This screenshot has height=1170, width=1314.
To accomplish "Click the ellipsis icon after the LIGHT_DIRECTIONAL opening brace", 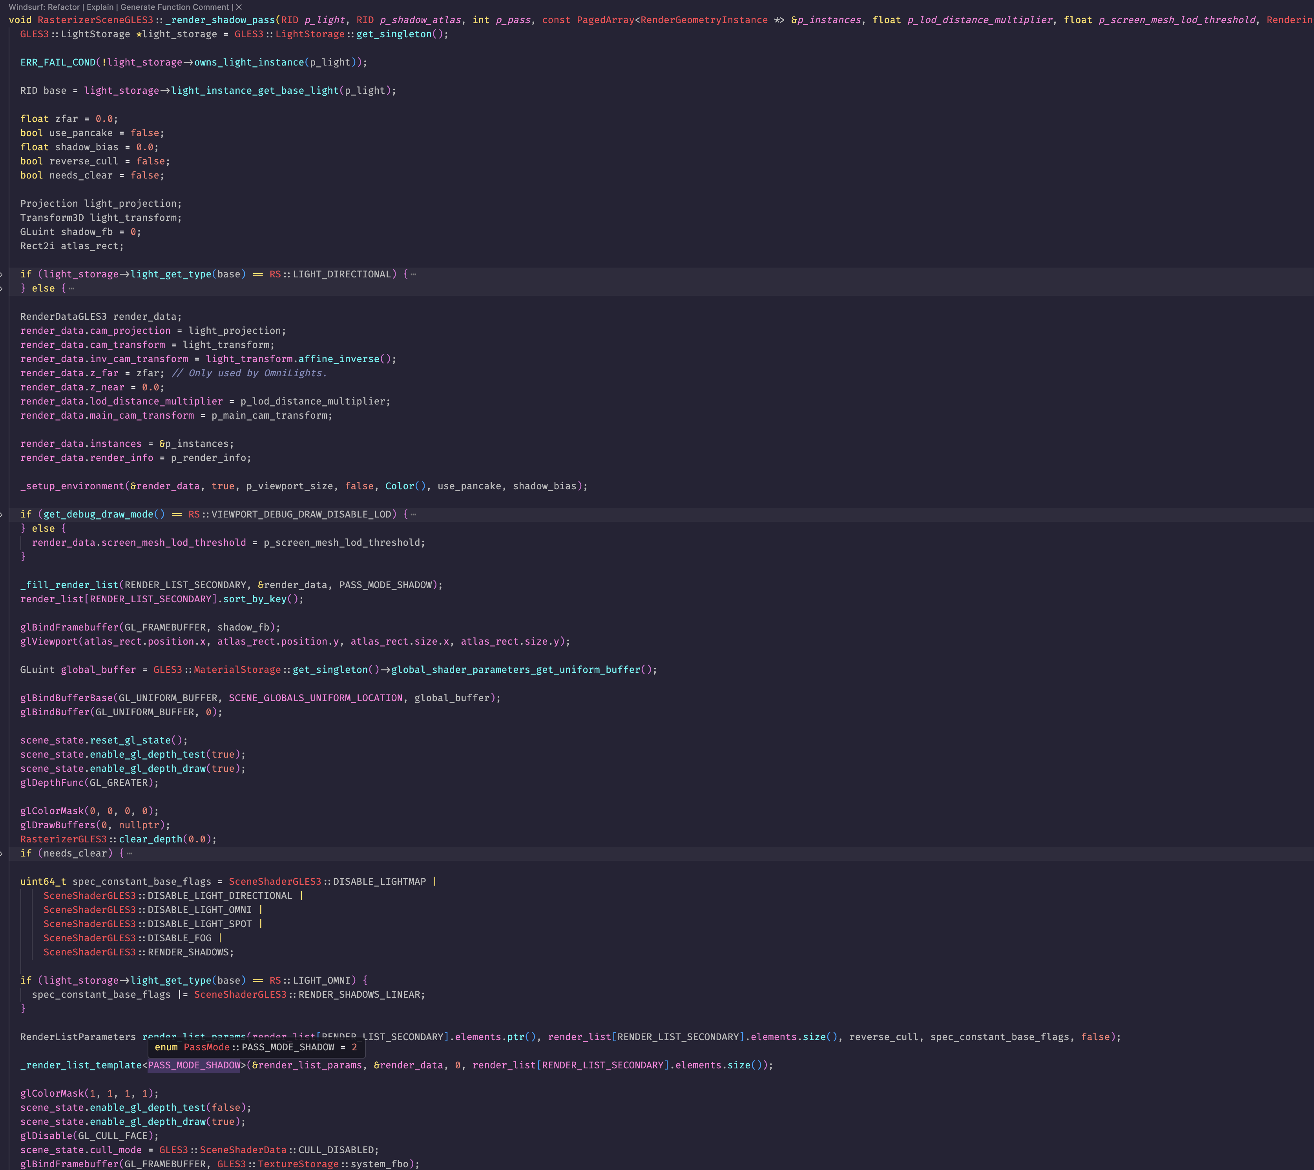I will [x=413, y=274].
